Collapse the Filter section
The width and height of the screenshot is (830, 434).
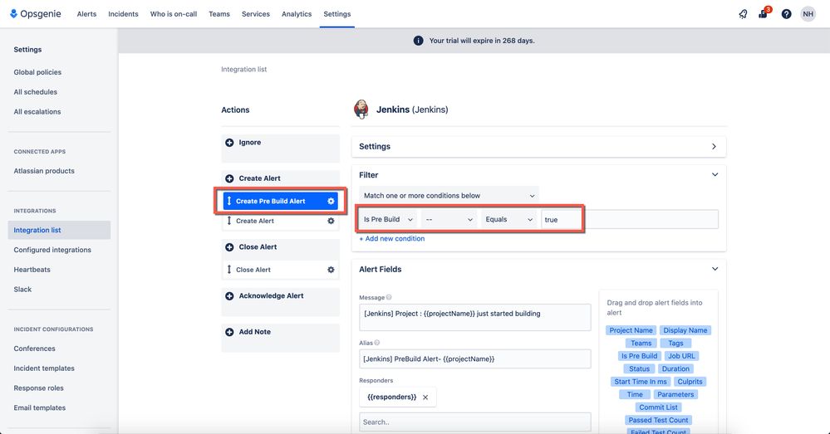(x=715, y=174)
